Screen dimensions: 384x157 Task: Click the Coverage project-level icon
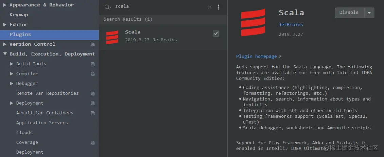[92, 143]
